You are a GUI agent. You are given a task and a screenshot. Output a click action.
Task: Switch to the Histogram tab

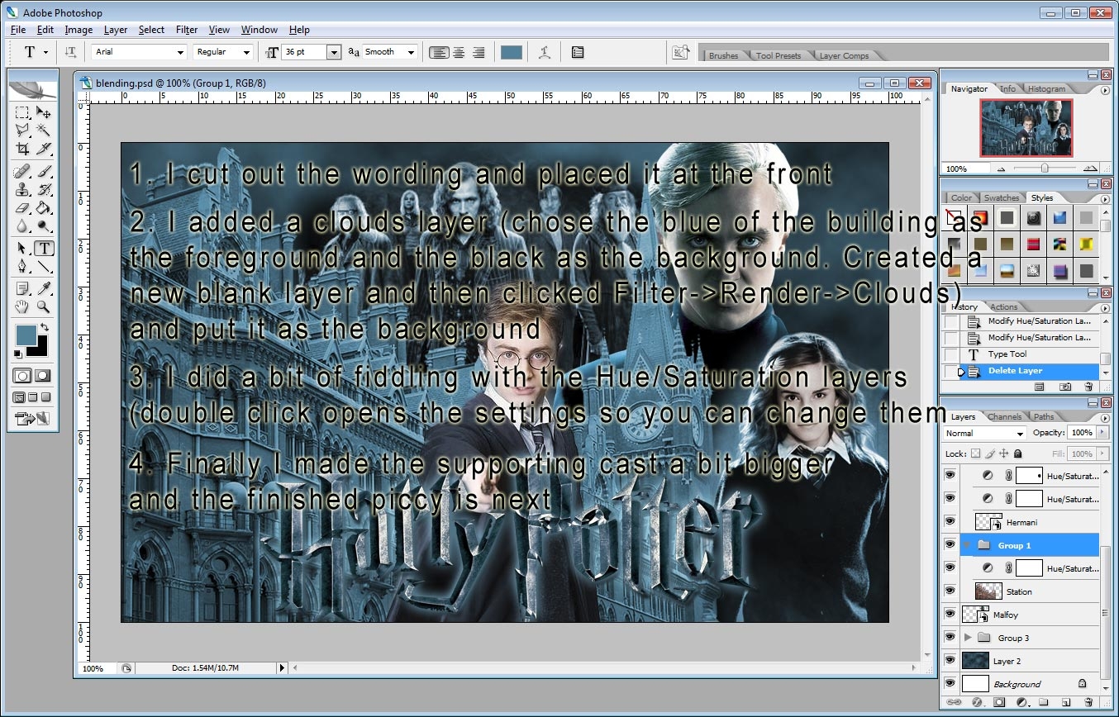point(1046,88)
